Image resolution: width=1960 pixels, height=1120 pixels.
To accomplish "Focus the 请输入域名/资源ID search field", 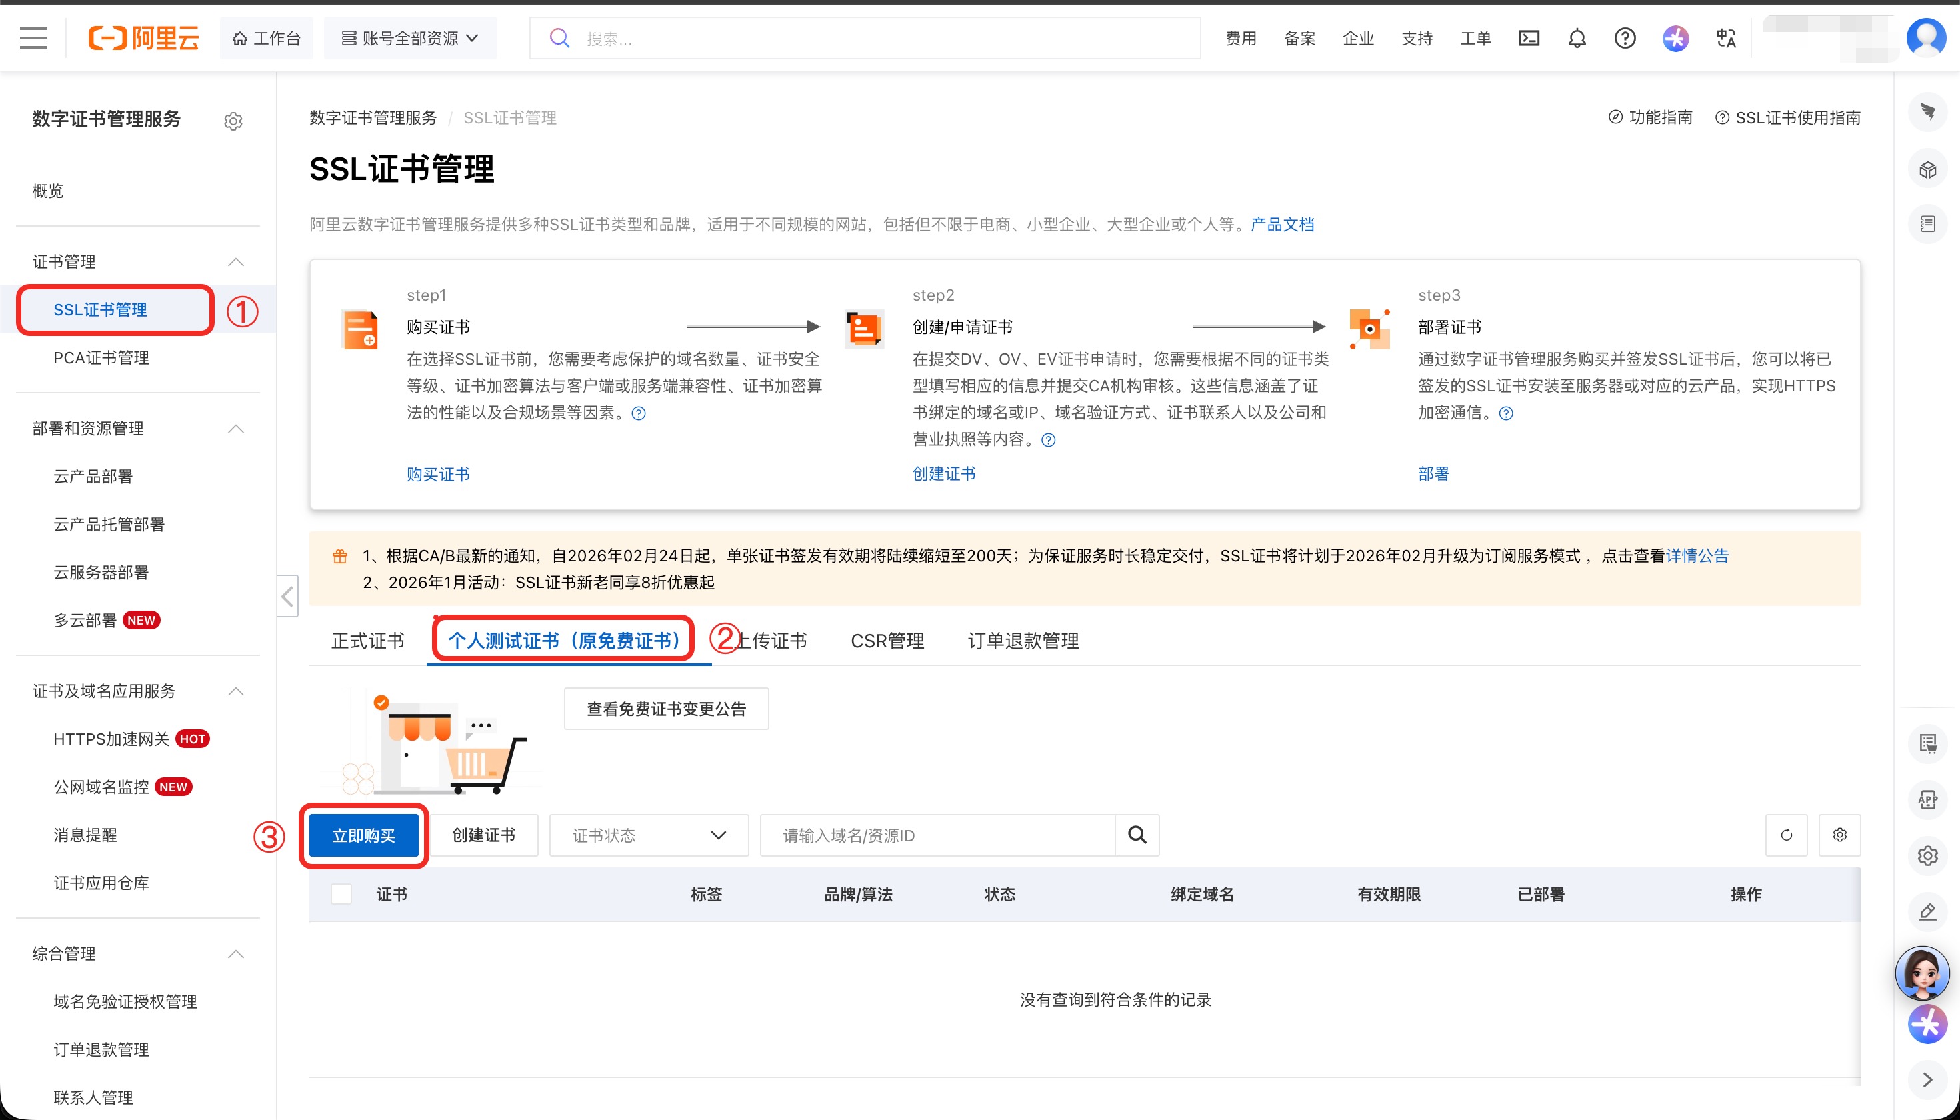I will (x=936, y=835).
